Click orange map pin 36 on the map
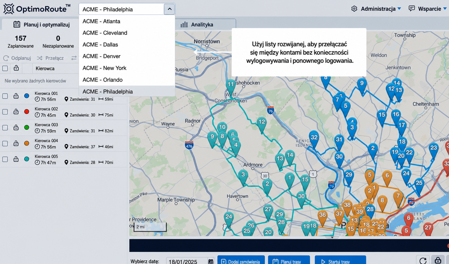This screenshot has height=264, width=449. point(322,218)
